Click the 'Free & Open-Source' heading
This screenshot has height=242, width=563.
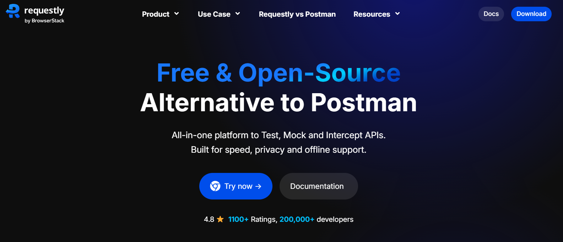tap(279, 73)
